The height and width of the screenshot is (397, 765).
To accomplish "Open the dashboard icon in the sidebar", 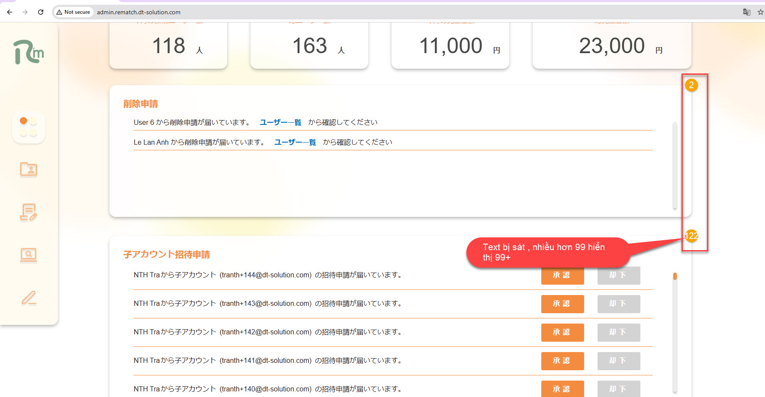I will click(x=29, y=127).
